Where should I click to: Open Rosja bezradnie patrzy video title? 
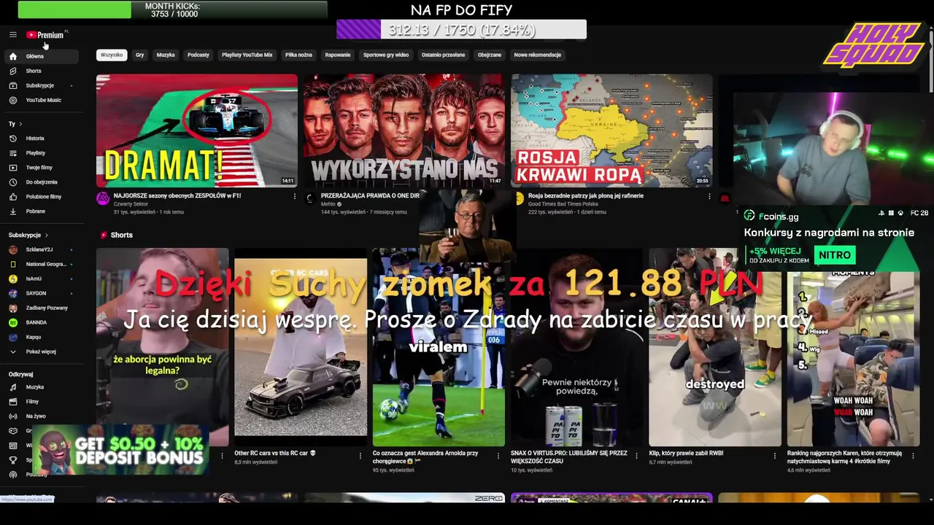586,195
